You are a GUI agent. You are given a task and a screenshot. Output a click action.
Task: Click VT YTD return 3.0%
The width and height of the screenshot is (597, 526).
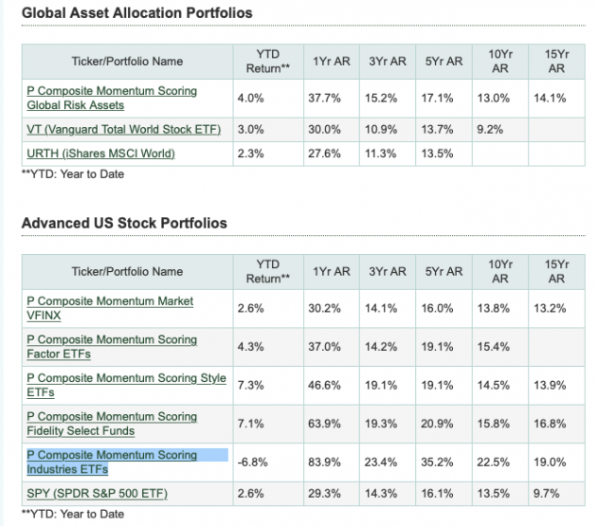coord(250,130)
